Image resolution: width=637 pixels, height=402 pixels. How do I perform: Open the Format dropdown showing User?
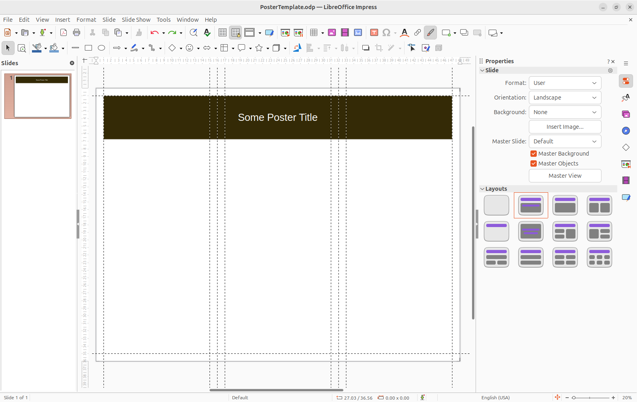(565, 83)
